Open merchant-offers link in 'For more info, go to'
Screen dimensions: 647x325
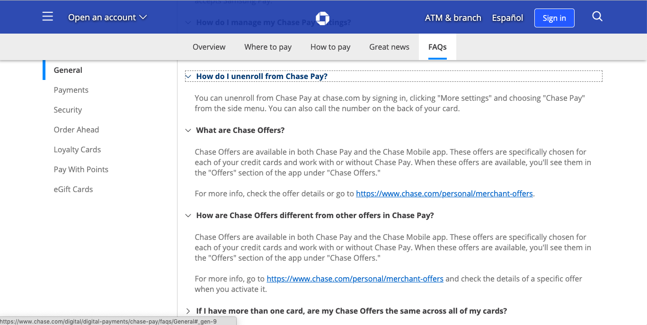pos(355,279)
